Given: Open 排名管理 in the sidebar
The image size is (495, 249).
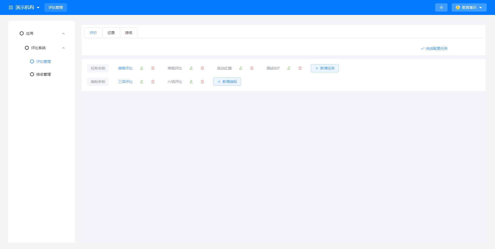Looking at the screenshot, I should [x=43, y=74].
